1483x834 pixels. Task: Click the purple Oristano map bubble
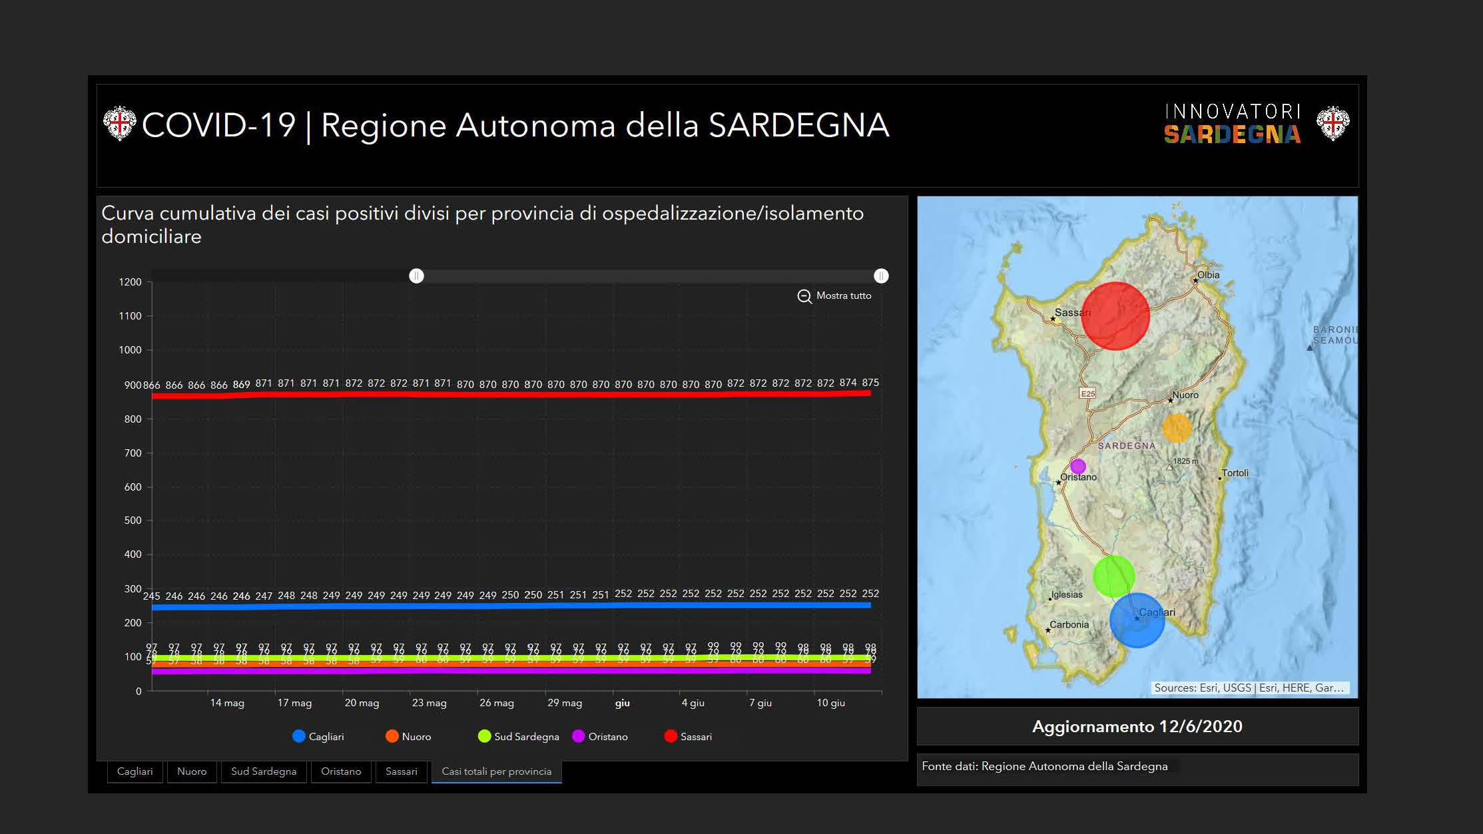click(1078, 466)
